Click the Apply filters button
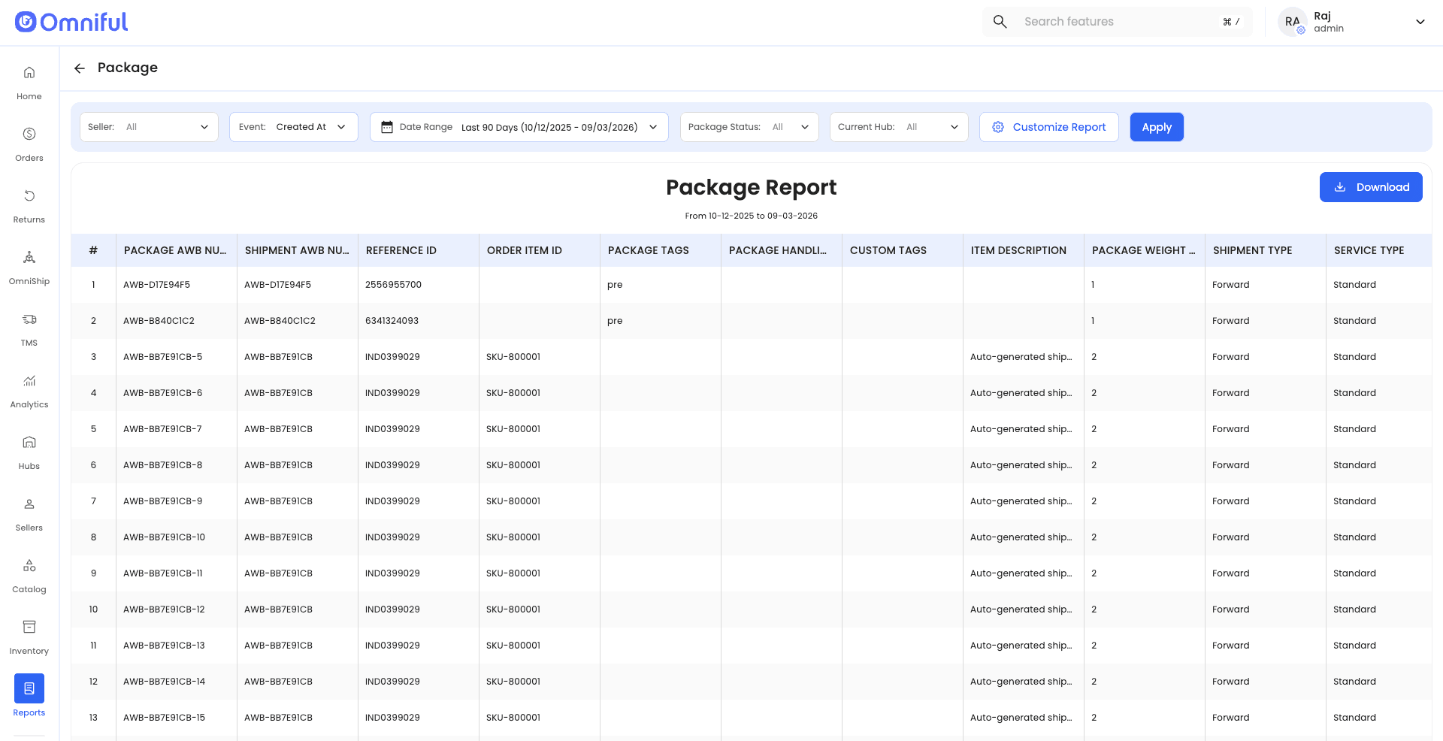 [x=1156, y=127]
